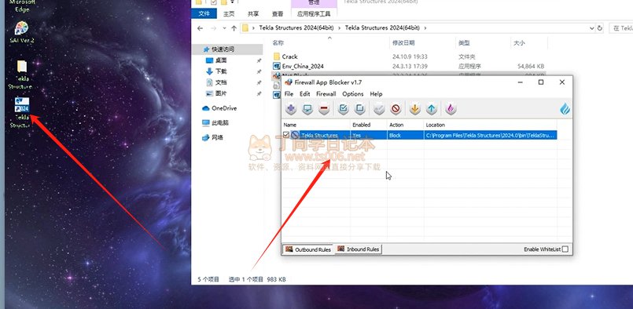Click the red minus Delete icon
Viewport: 633px width, 309px height.
[324, 109]
